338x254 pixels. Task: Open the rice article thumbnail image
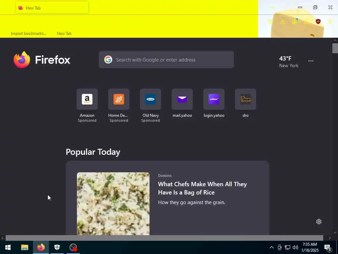(x=113, y=203)
